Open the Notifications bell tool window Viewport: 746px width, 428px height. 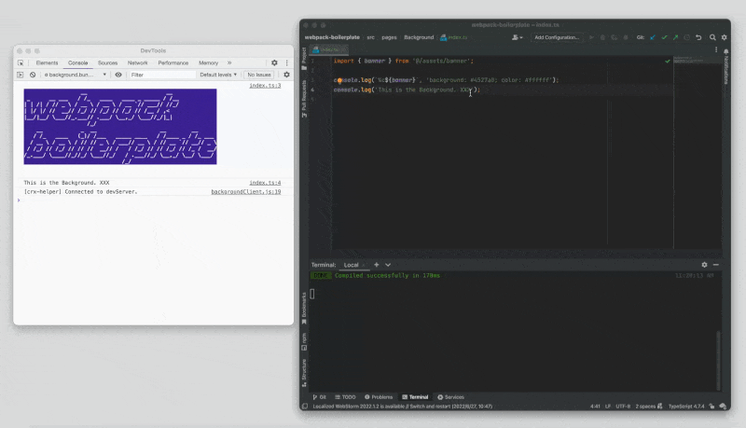point(726,66)
